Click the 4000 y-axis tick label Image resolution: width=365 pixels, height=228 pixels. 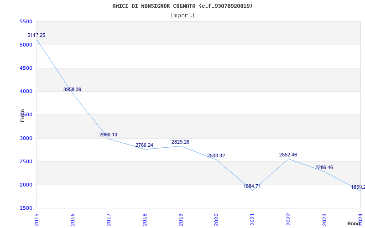(x=26, y=92)
